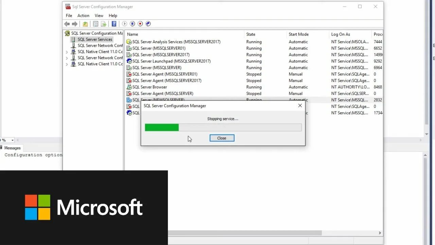Click the NT Service\SQLSER... log on cell

coord(350,94)
